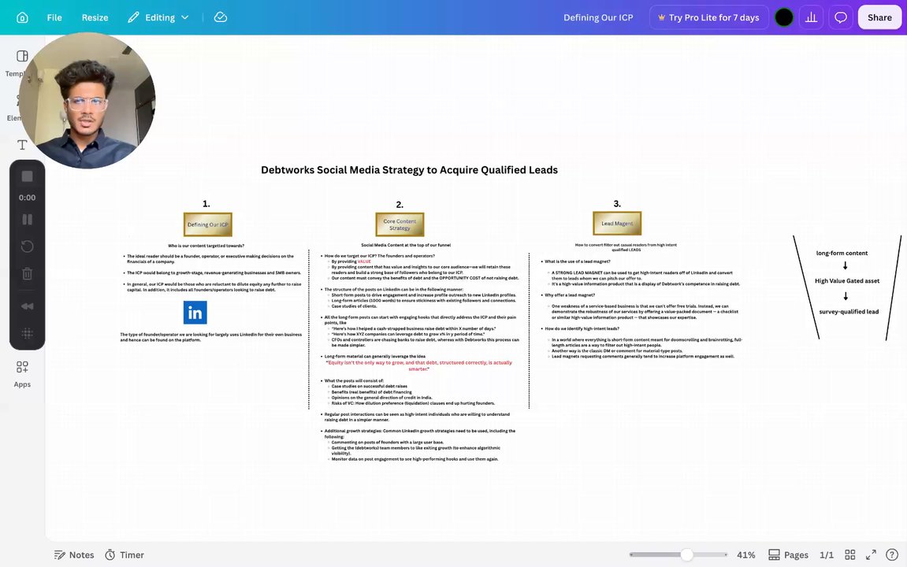Open the File menu
This screenshot has height=567, width=907.
(x=54, y=17)
